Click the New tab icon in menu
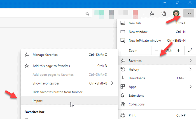Viewport: 196px width, 119px height. [x=123, y=23]
